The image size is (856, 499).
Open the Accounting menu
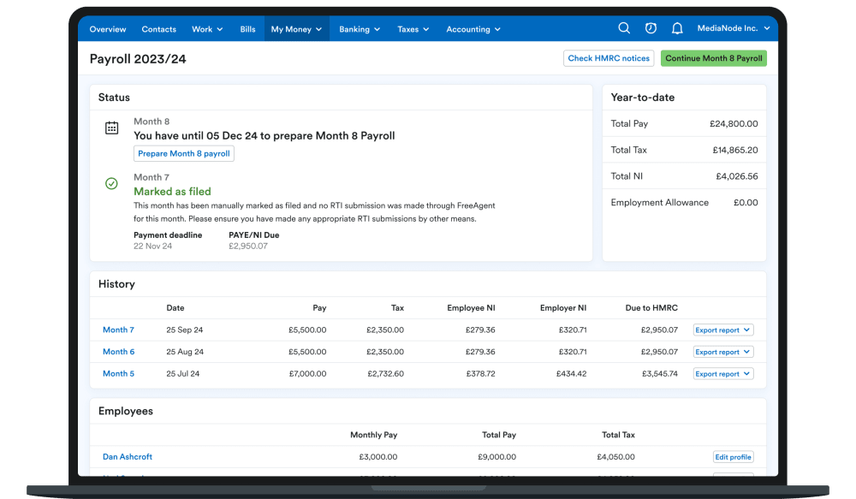(x=473, y=29)
